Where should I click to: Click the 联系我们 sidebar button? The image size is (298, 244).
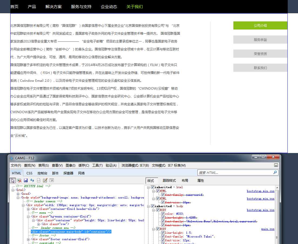[260, 68]
